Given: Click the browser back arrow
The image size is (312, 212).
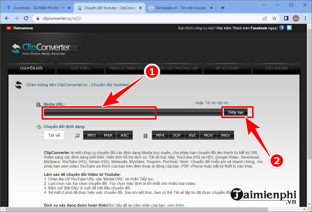Looking at the screenshot, I should (7, 19).
